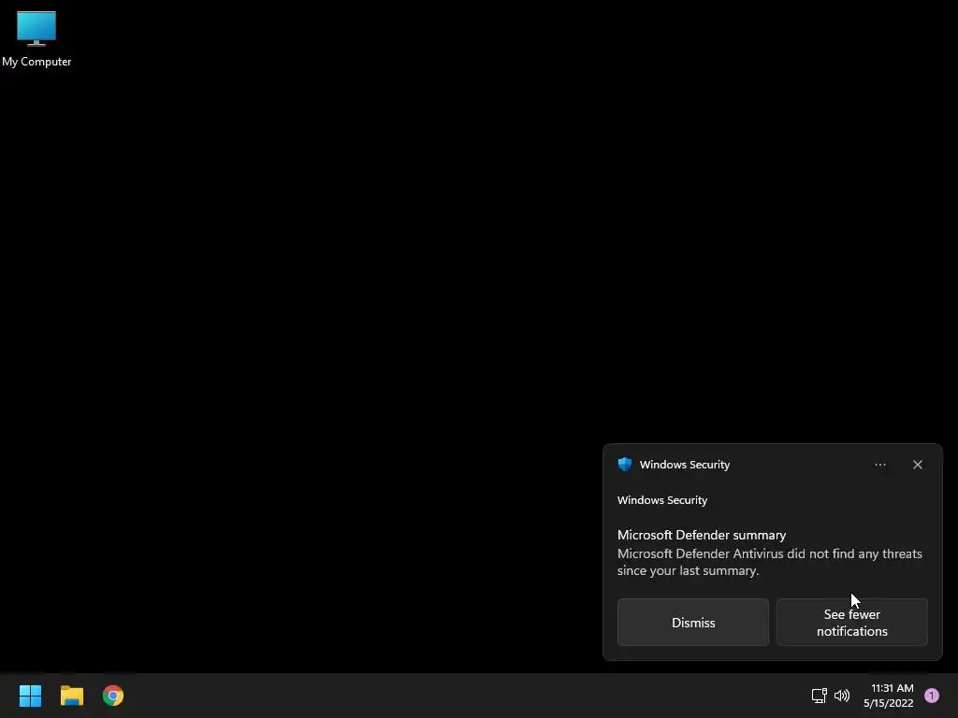Screen dimensions: 958x718
Task: Click See fewer notifications button
Action: point(851,622)
